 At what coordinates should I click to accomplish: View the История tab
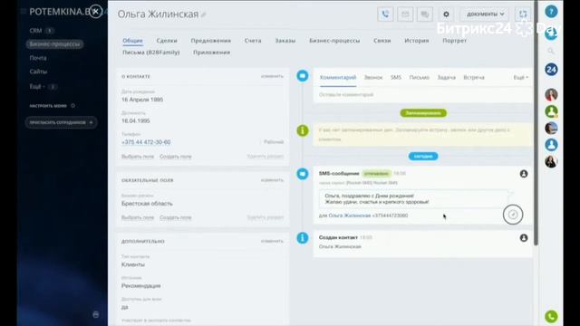click(417, 41)
